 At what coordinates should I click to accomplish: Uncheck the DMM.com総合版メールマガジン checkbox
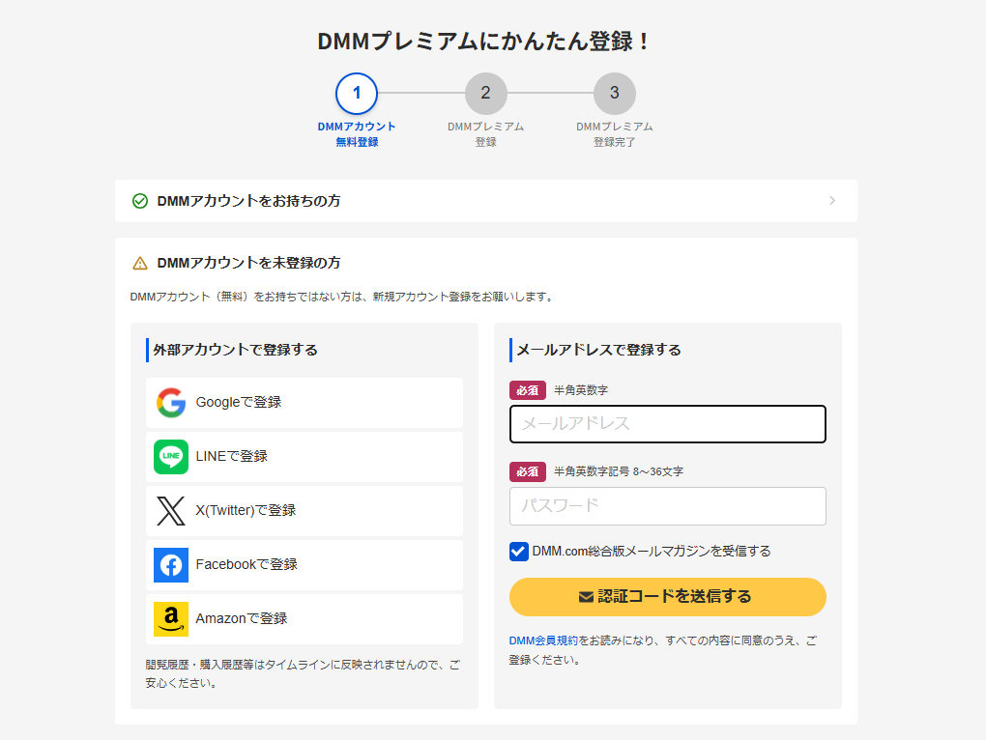[519, 552]
